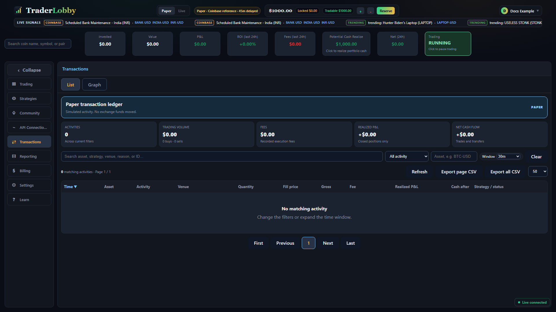Pause trading via the RUNNING status card
Screen dimensions: 556x312
448,44
